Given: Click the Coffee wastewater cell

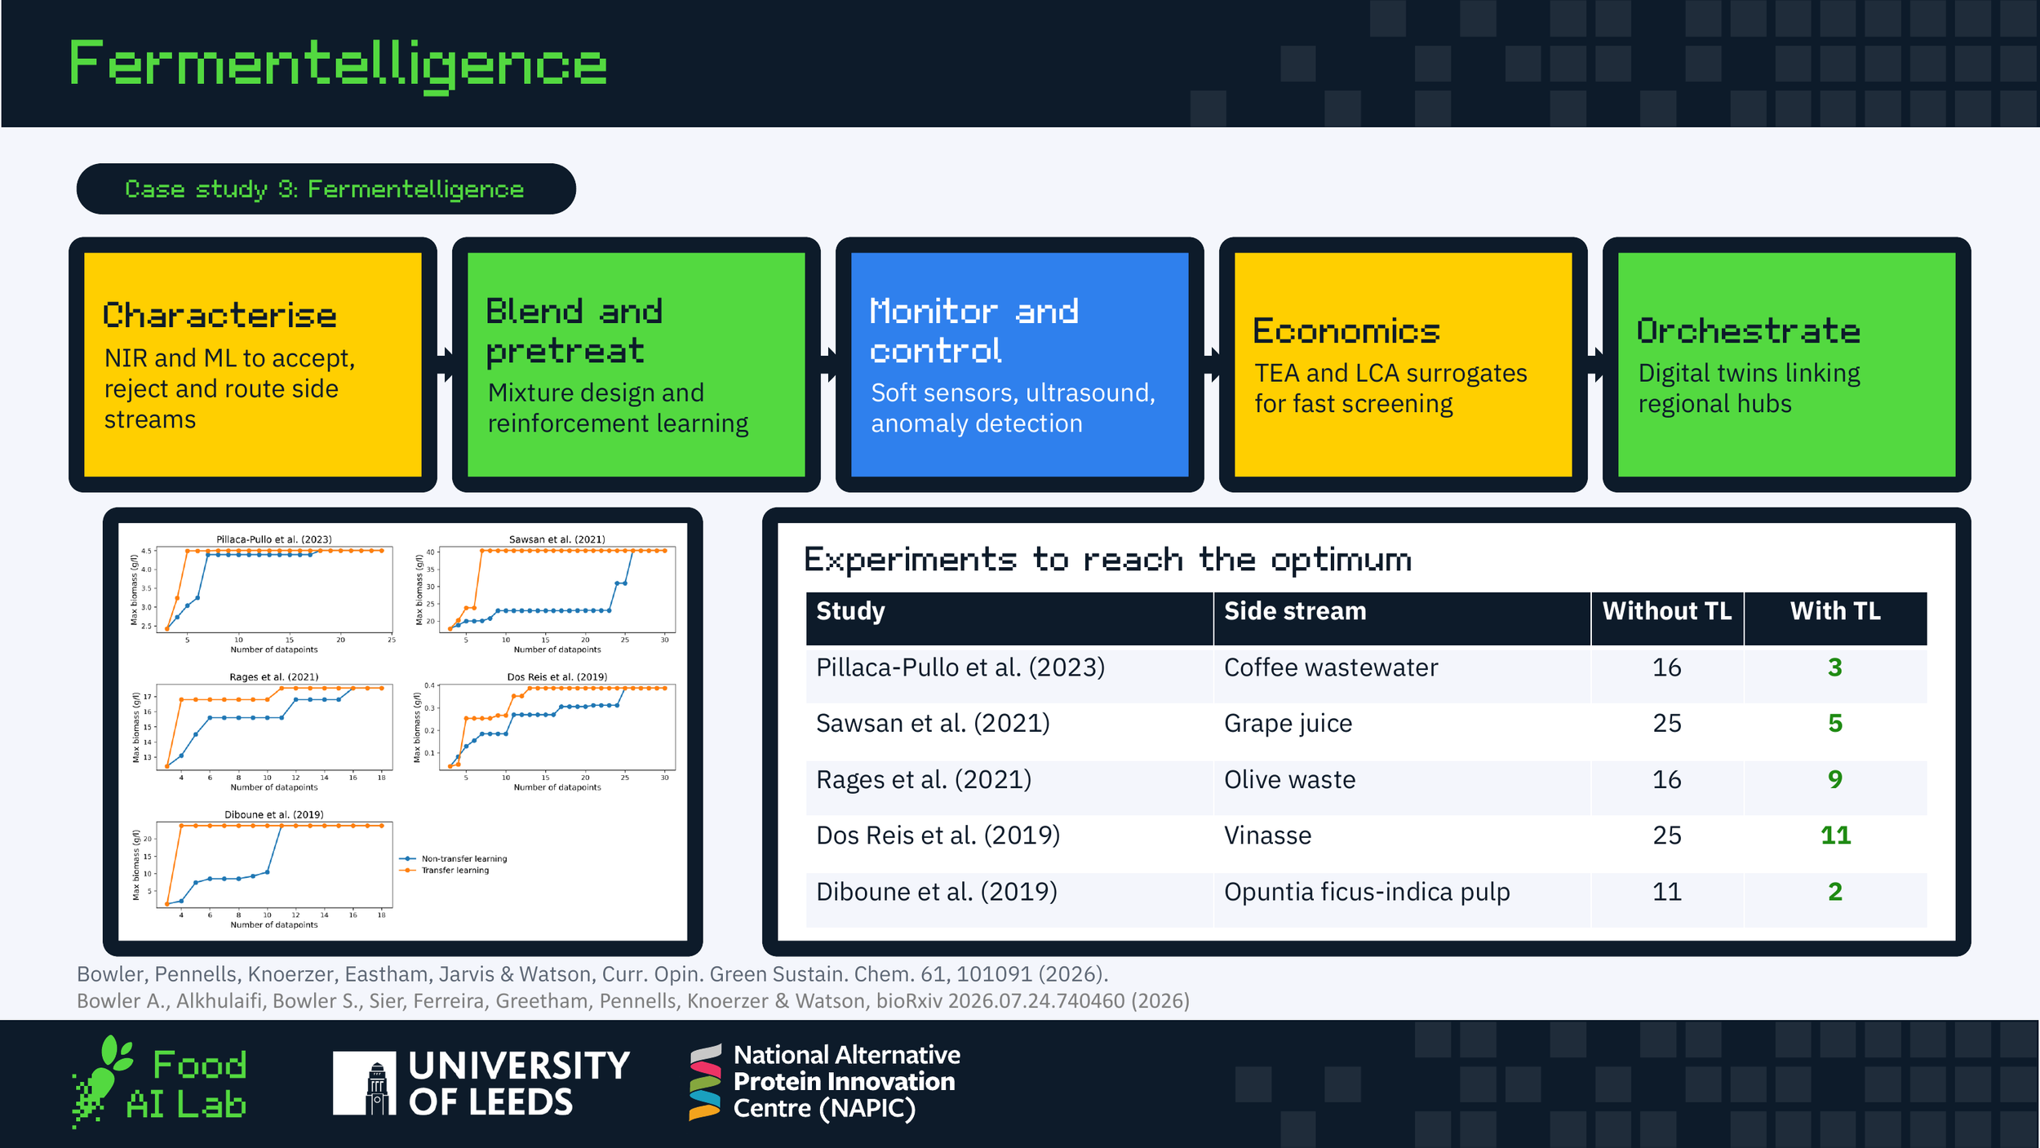Looking at the screenshot, I should (1402, 675).
